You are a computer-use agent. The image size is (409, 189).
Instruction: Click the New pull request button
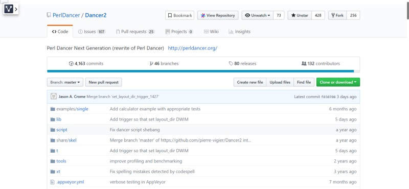coord(104,82)
